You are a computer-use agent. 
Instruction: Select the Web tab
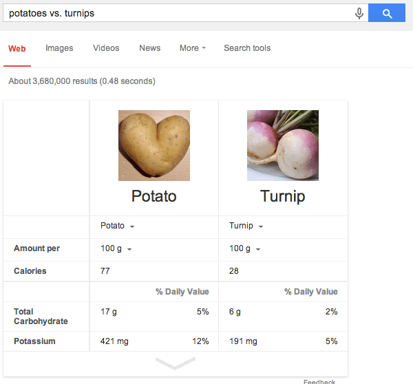pyautogui.click(x=17, y=48)
